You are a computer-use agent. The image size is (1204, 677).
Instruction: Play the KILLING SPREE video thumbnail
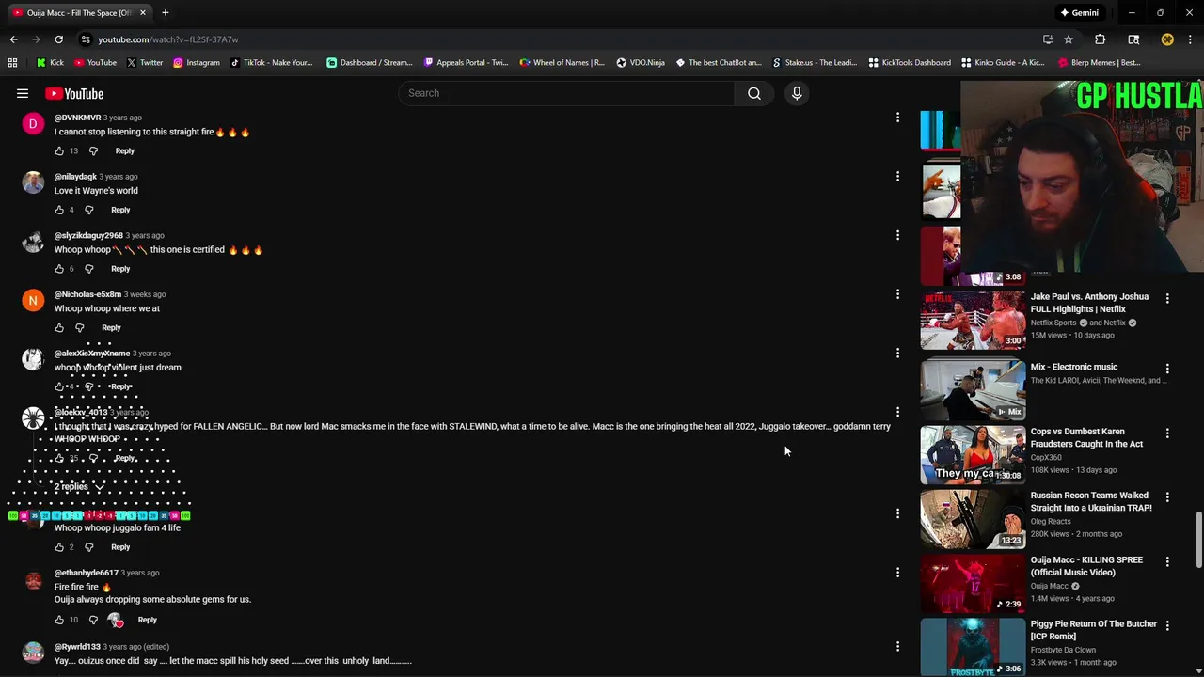pyautogui.click(x=973, y=583)
